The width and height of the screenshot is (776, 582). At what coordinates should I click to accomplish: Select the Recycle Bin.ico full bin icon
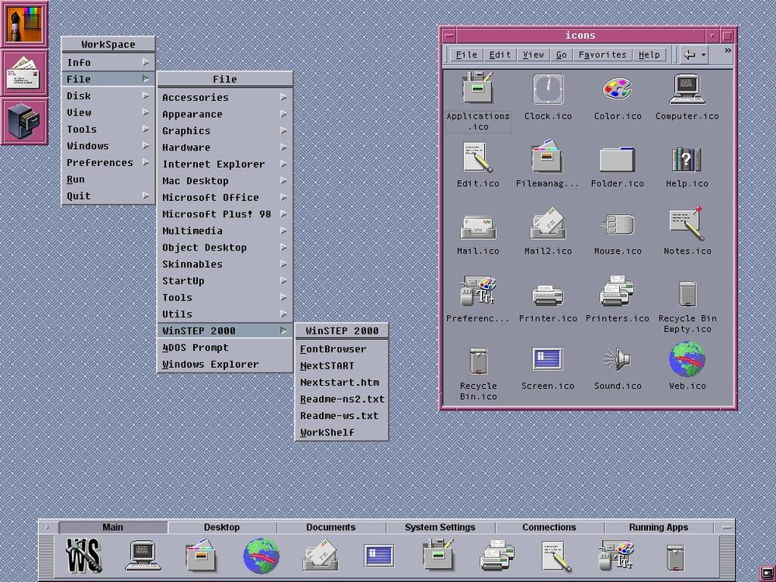[x=478, y=361]
